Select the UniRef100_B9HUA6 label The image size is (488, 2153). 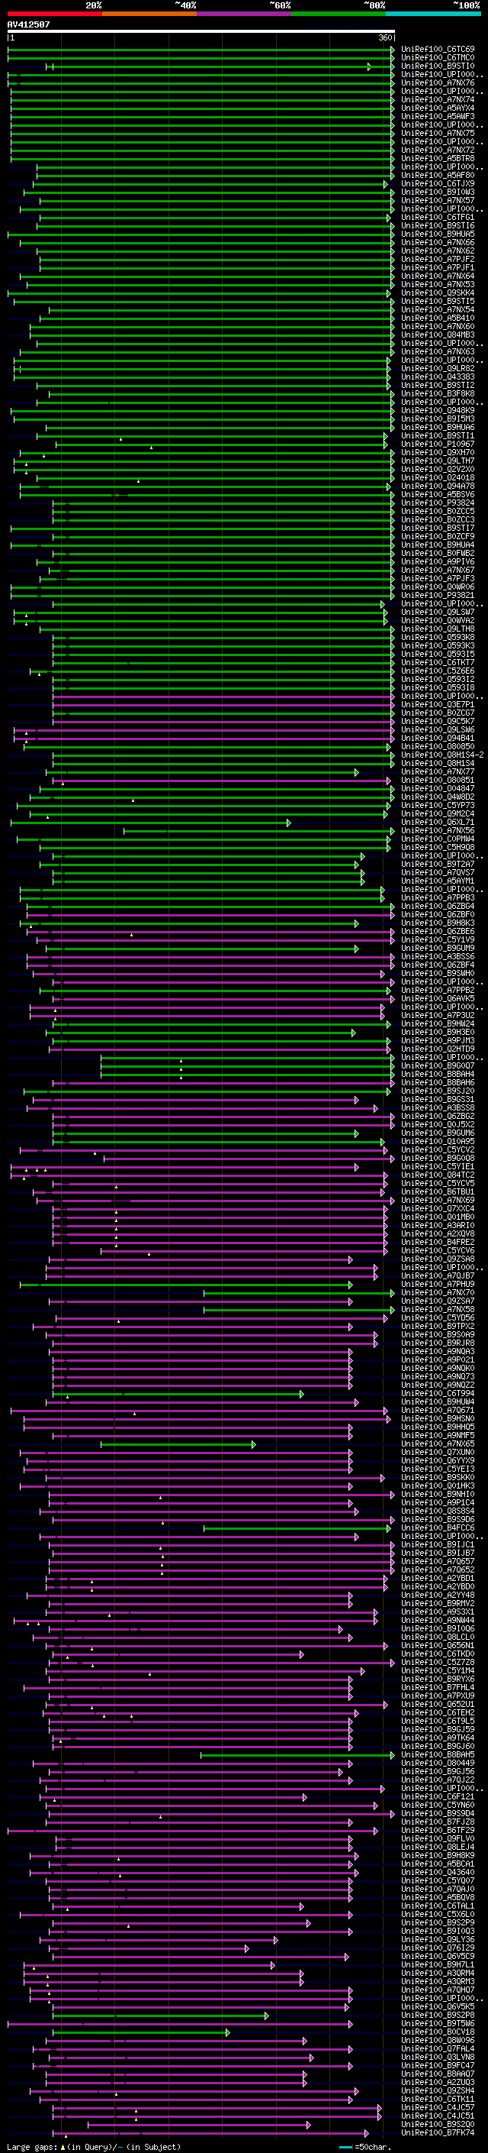438,427
